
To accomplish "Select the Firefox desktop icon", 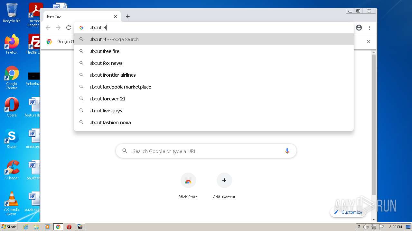I will coord(12,44).
